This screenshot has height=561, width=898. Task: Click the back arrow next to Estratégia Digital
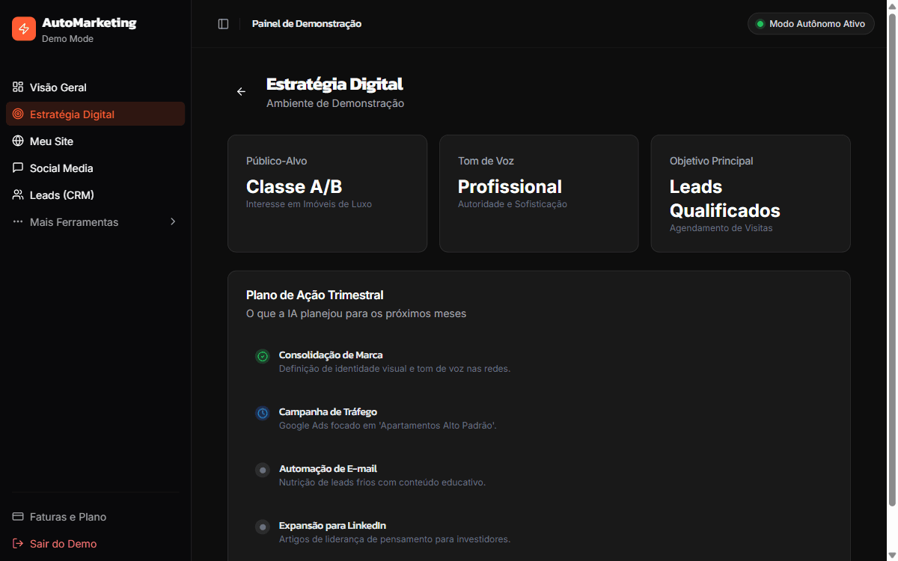click(x=241, y=91)
